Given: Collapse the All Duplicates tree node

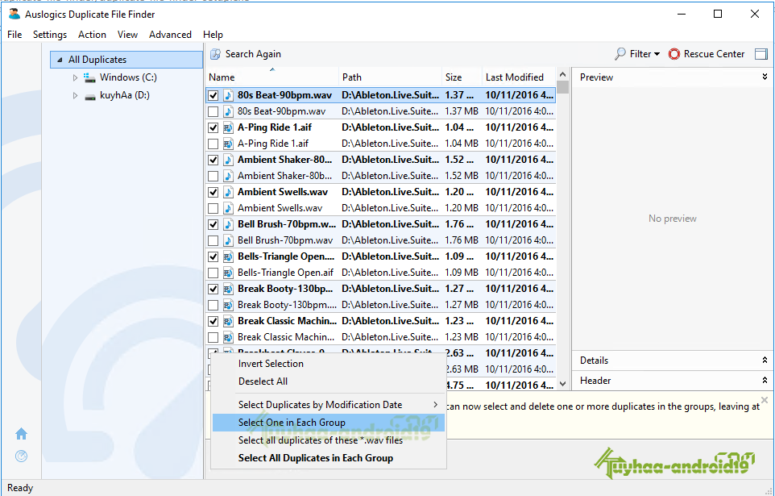Looking at the screenshot, I should 60,60.
